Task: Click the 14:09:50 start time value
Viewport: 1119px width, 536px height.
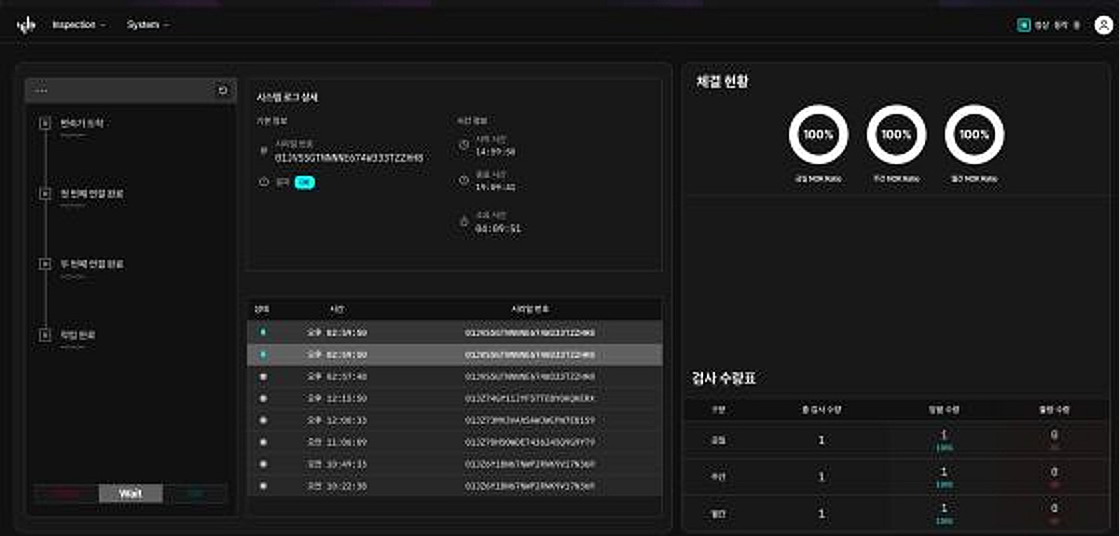Action: [495, 150]
